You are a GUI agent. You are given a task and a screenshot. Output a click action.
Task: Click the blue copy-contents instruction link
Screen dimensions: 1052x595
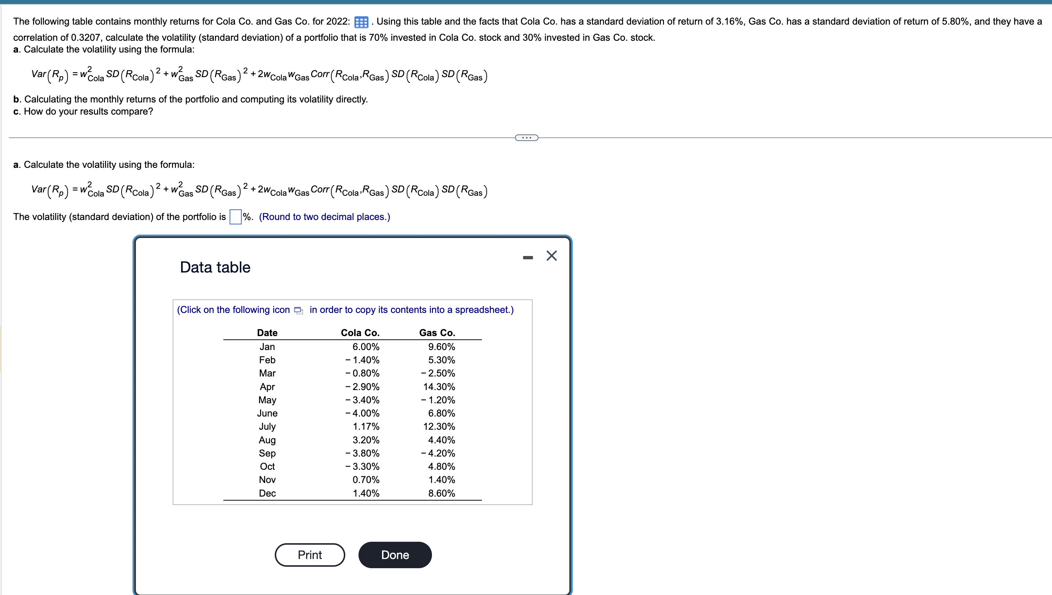345,310
